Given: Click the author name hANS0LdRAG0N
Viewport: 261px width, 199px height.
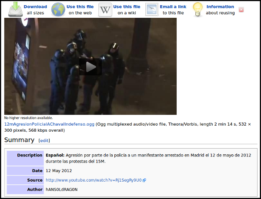Looking at the screenshot, I should (x=61, y=189).
